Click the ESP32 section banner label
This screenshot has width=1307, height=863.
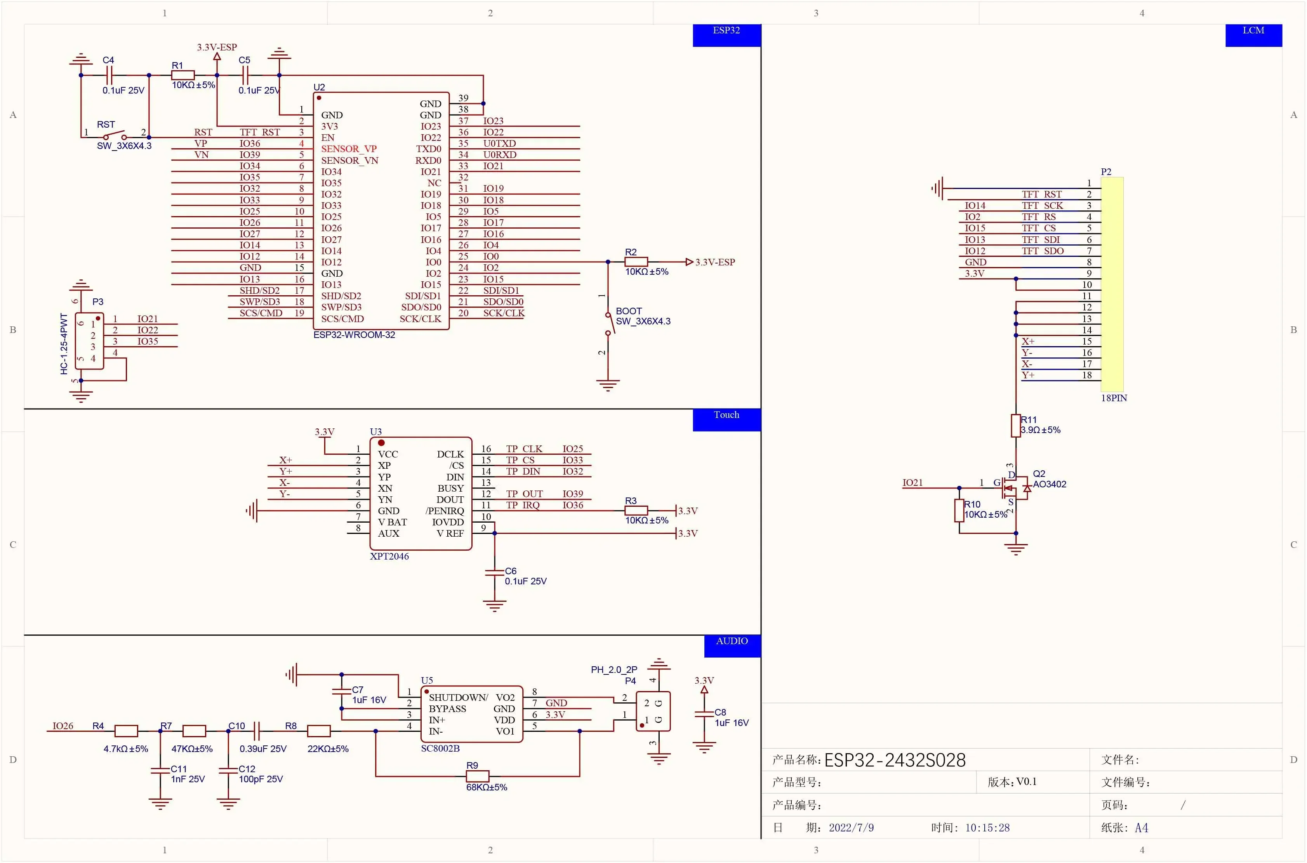point(726,31)
